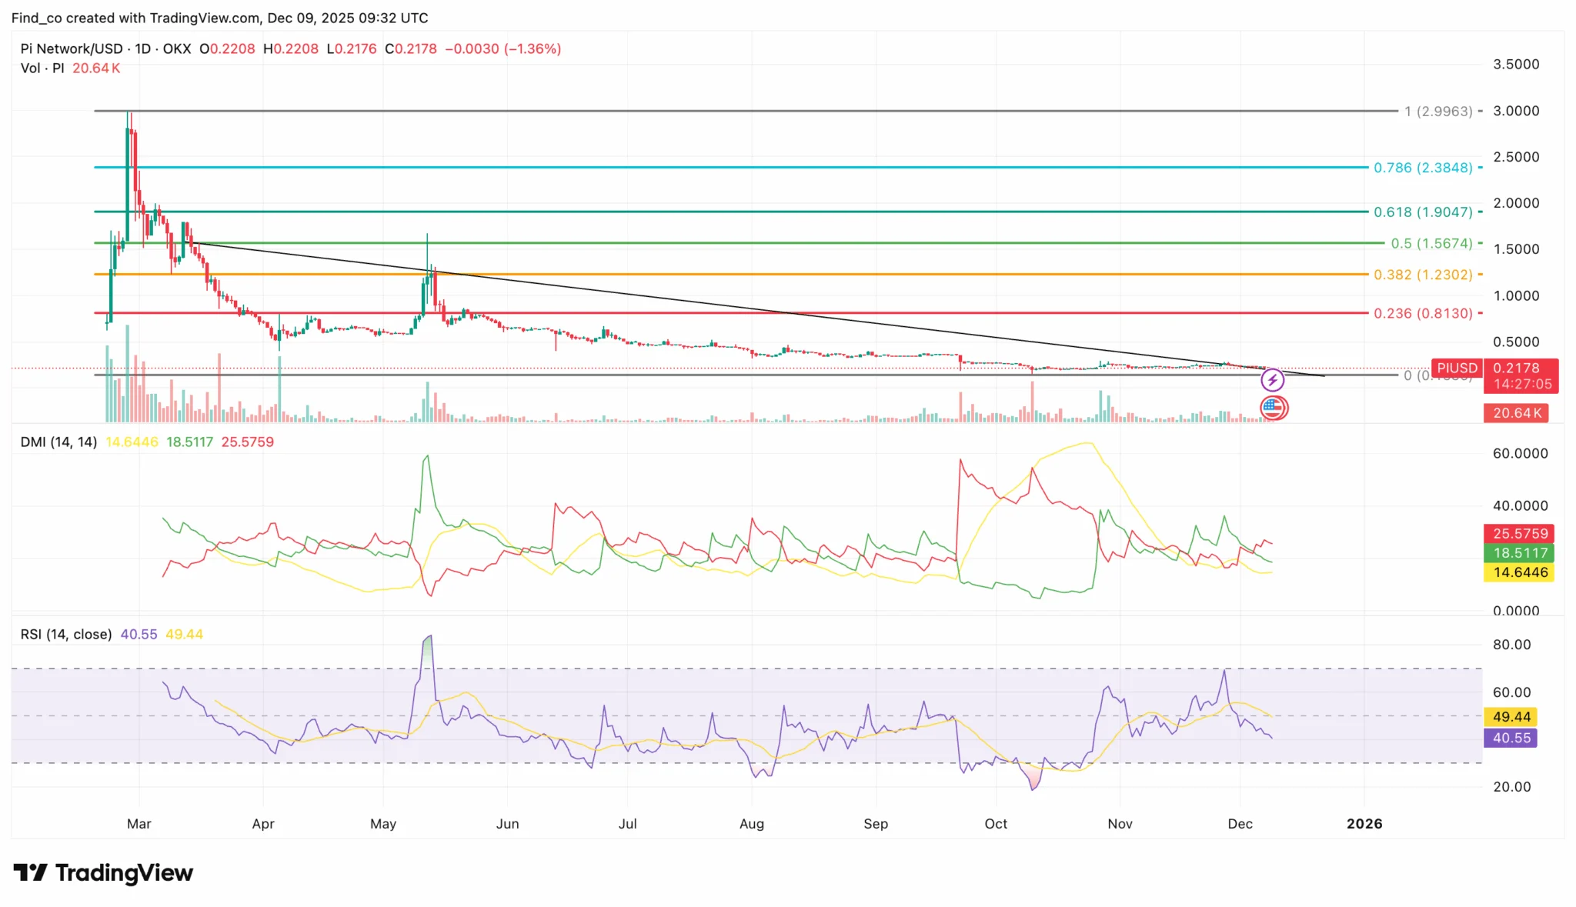Image resolution: width=1576 pixels, height=907 pixels.
Task: Click the purple 40.55 RSI axis value tag
Action: pos(1511,739)
